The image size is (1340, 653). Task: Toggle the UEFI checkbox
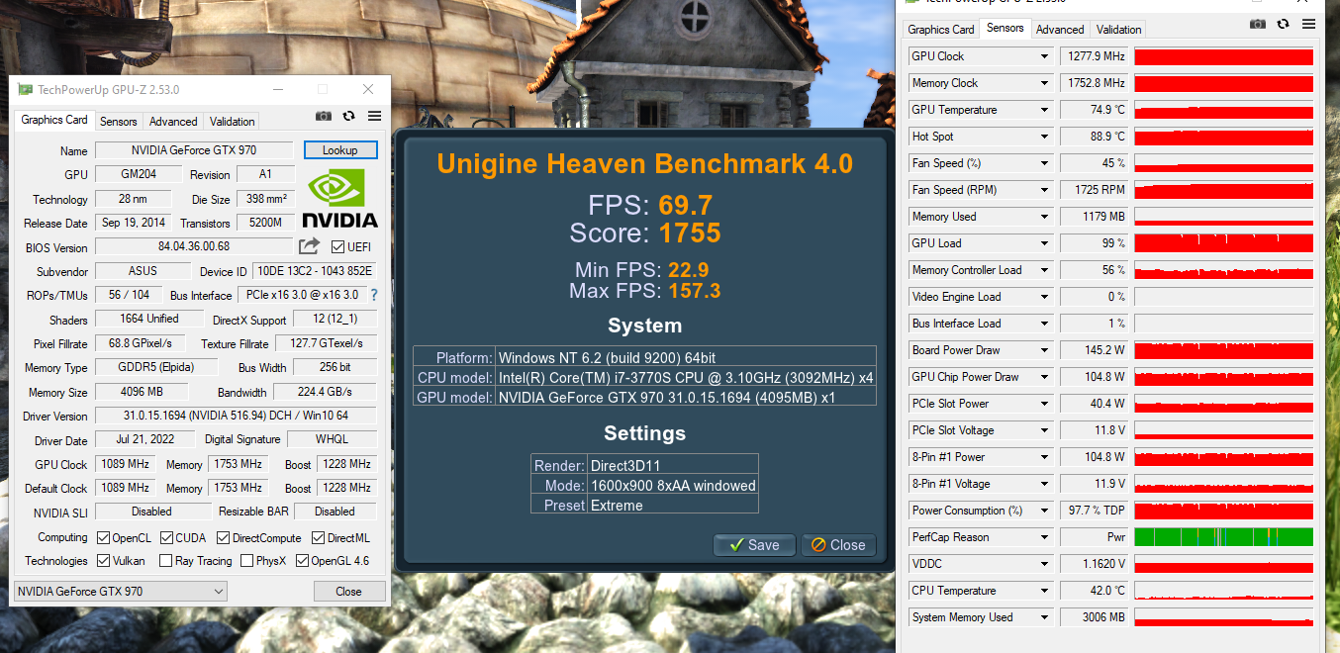click(337, 247)
